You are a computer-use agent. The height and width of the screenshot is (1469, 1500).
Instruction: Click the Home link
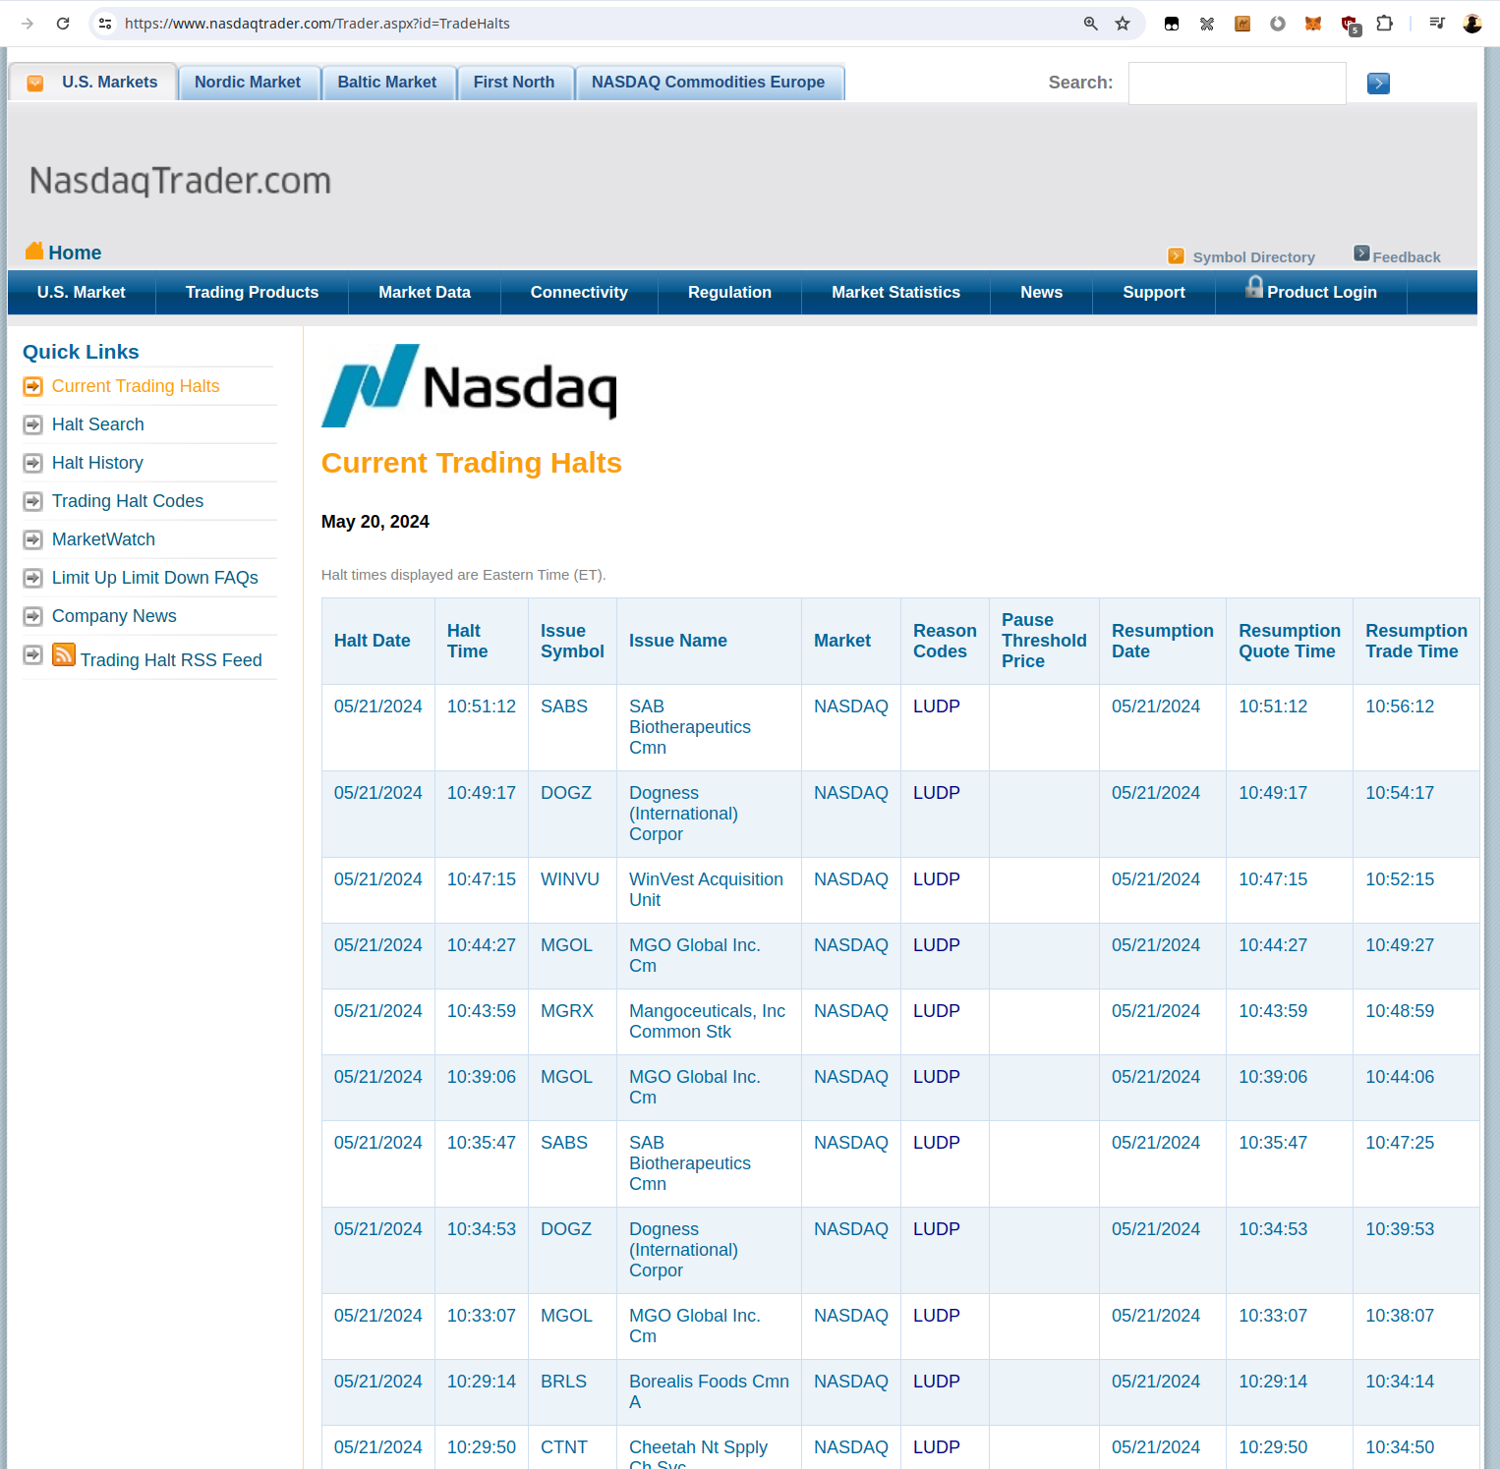tap(75, 253)
